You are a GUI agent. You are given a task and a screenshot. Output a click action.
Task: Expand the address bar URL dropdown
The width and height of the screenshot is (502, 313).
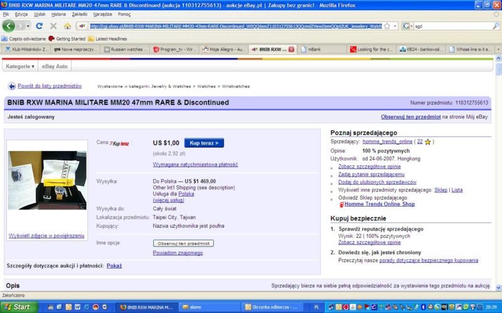[395, 26]
